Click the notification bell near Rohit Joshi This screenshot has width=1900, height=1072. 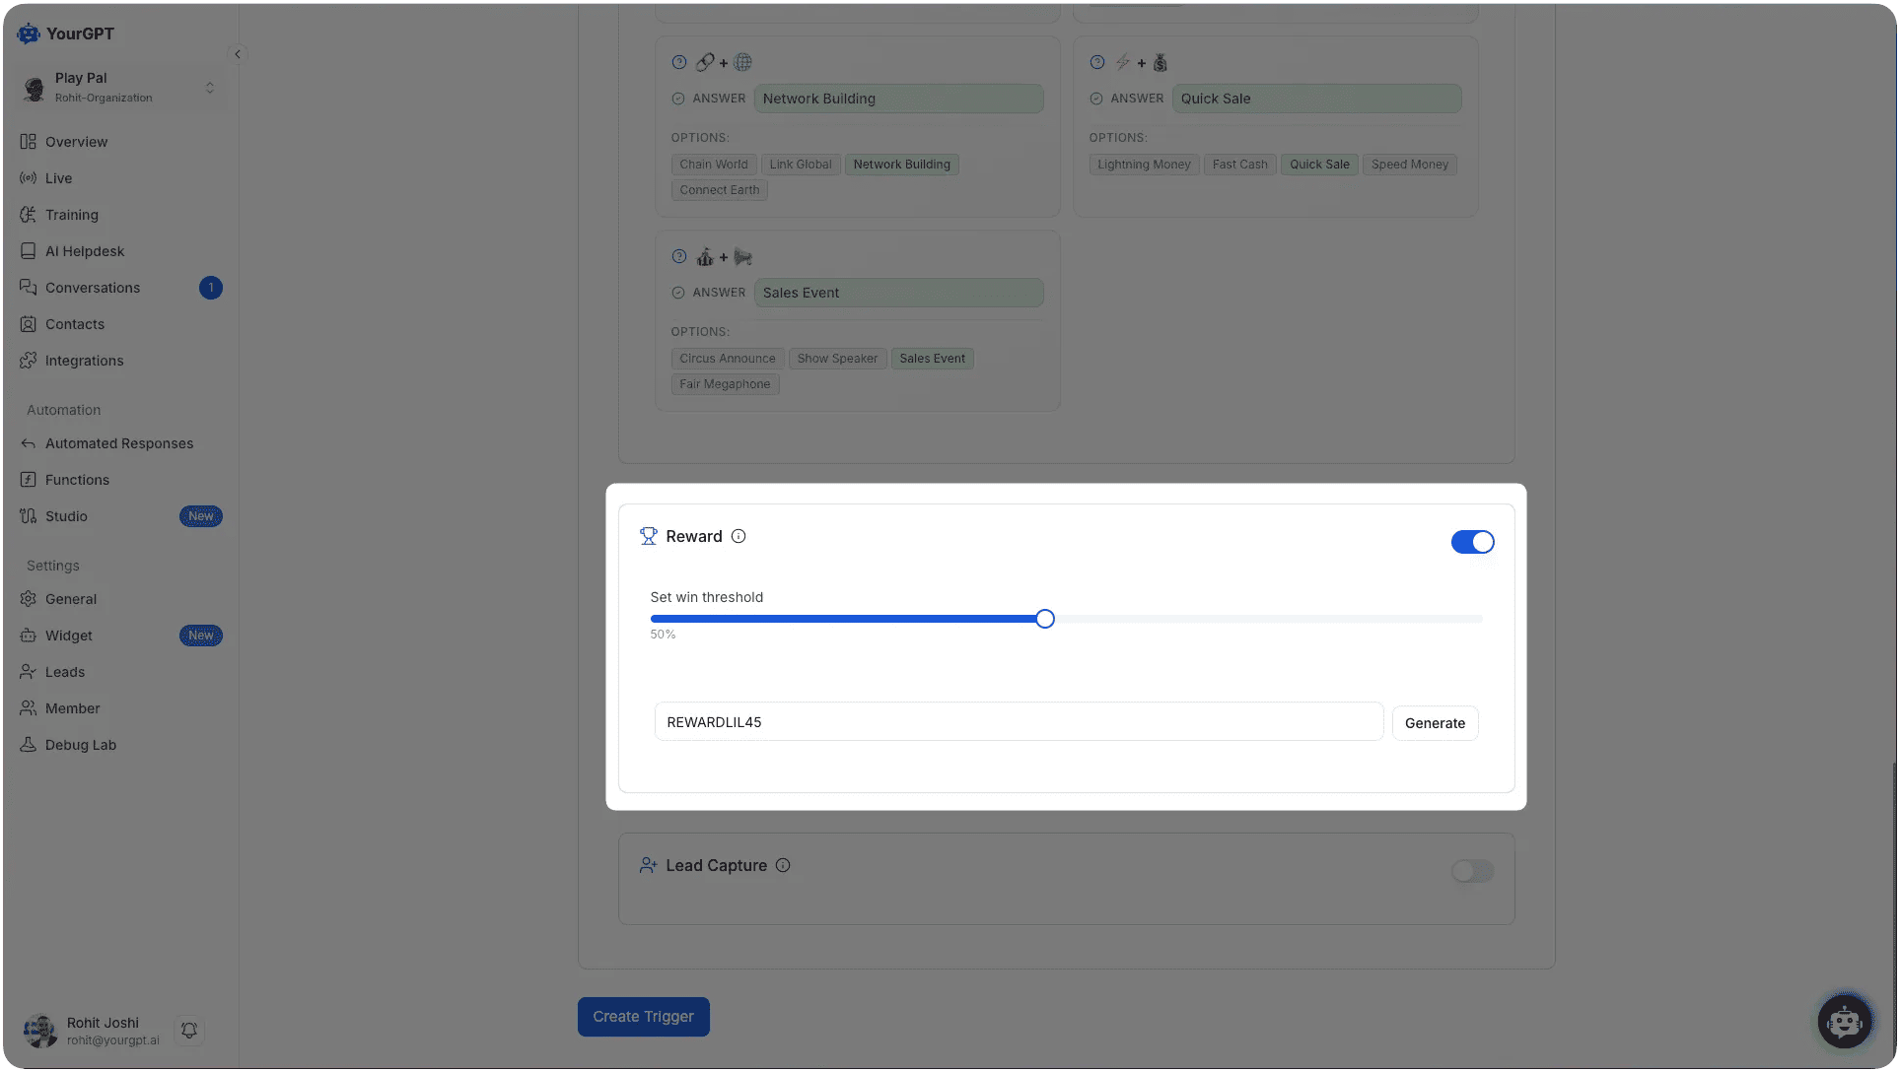point(188,1029)
